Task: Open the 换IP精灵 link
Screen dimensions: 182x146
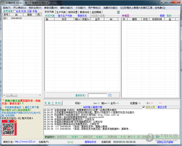Action: (x=17, y=110)
